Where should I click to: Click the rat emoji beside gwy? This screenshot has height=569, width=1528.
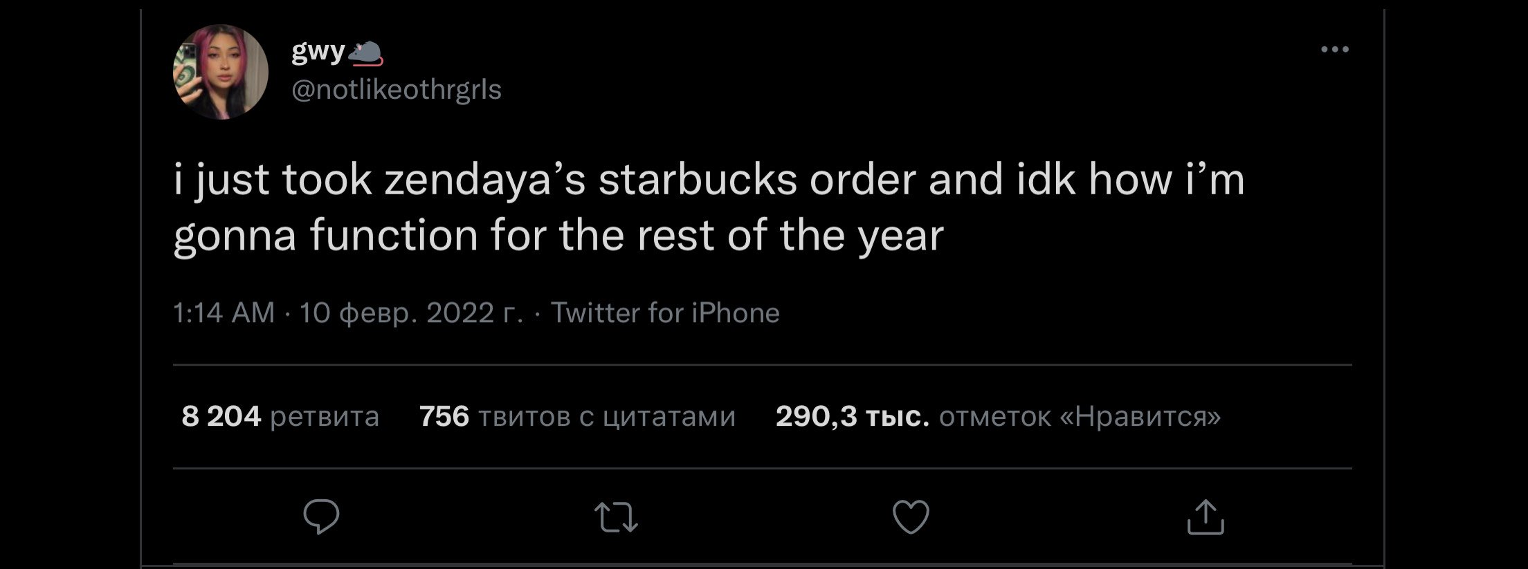click(366, 54)
